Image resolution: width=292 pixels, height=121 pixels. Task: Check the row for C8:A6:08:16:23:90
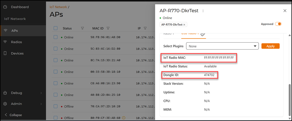55,83
